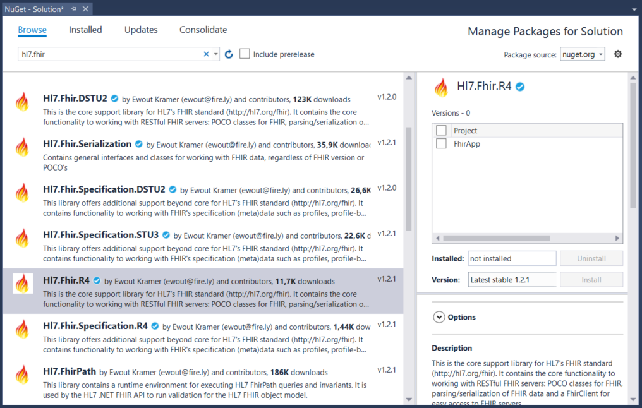Image resolution: width=642 pixels, height=408 pixels.
Task: Click the pin icon on NuGet tab
Action: 74,9
